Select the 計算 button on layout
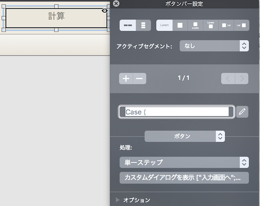The width and height of the screenshot is (260, 206). click(56, 18)
